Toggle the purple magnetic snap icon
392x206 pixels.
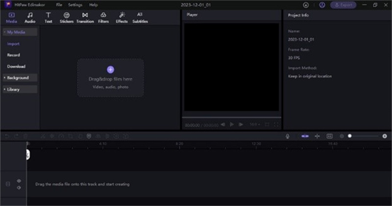click(305, 136)
